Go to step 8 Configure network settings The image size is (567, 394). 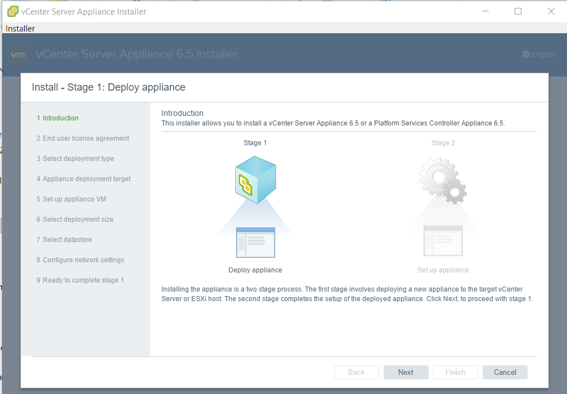tap(80, 260)
